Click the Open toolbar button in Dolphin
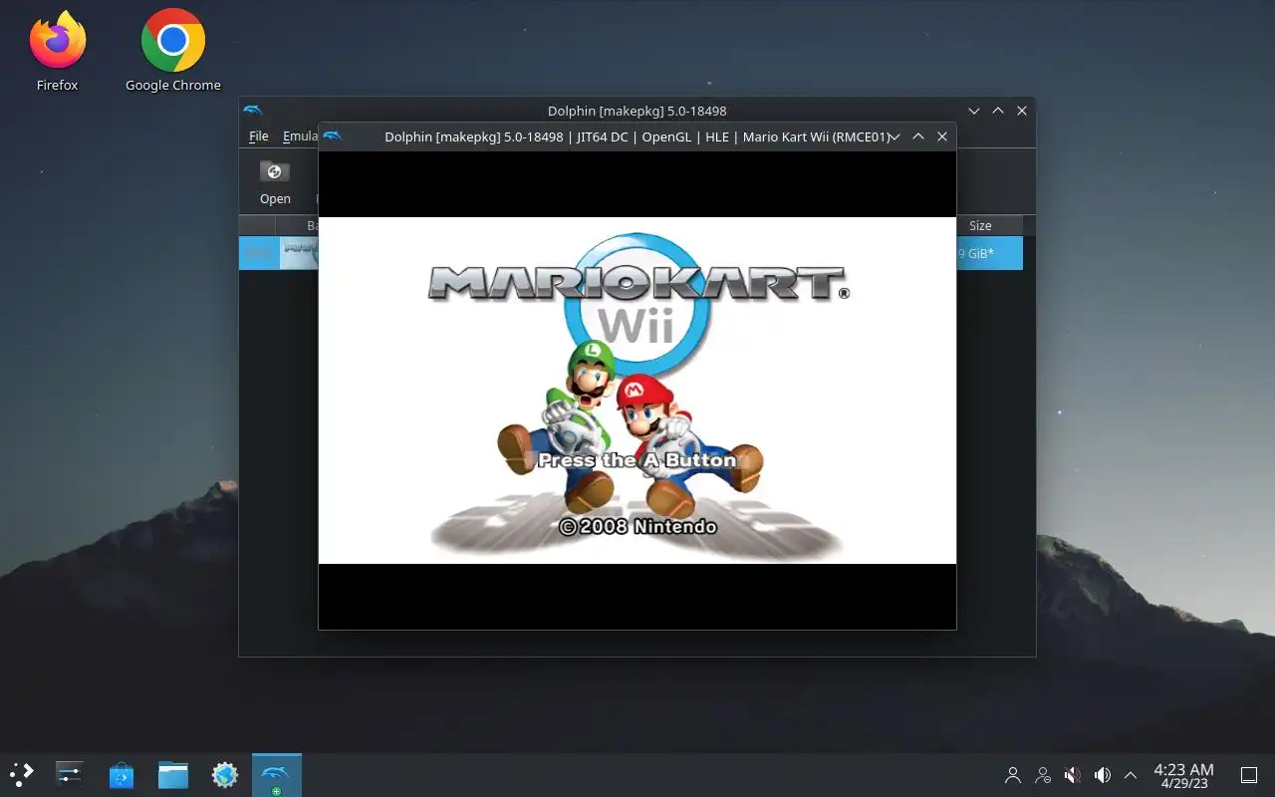Viewport: 1275px width, 797px height. 275,182
